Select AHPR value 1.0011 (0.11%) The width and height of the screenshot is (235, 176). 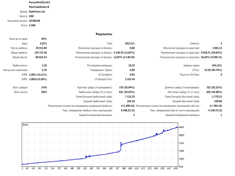tap(38, 75)
